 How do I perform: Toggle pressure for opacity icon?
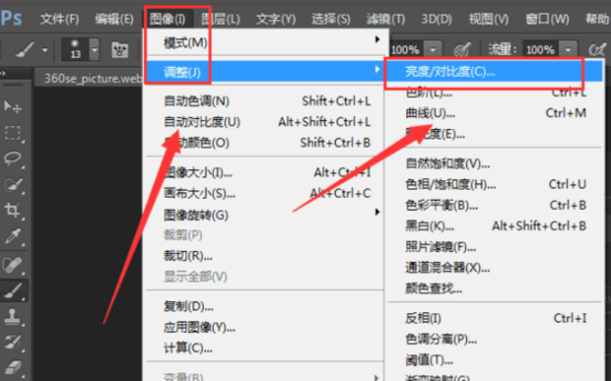coord(462,50)
